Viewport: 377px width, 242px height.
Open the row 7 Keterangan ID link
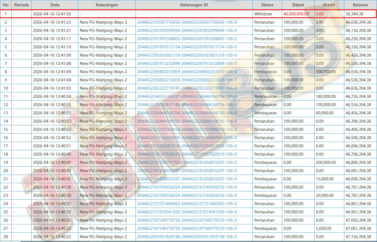[187, 64]
